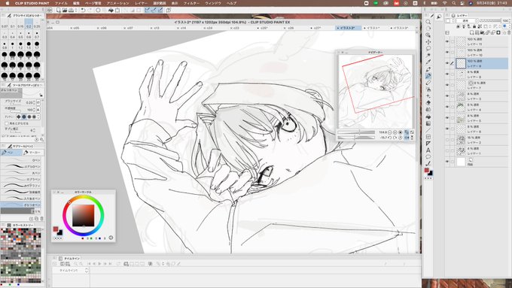The height and width of the screenshot is (288, 512).
Task: Toggle visibility of レイヤー 7
Action: coord(447,85)
